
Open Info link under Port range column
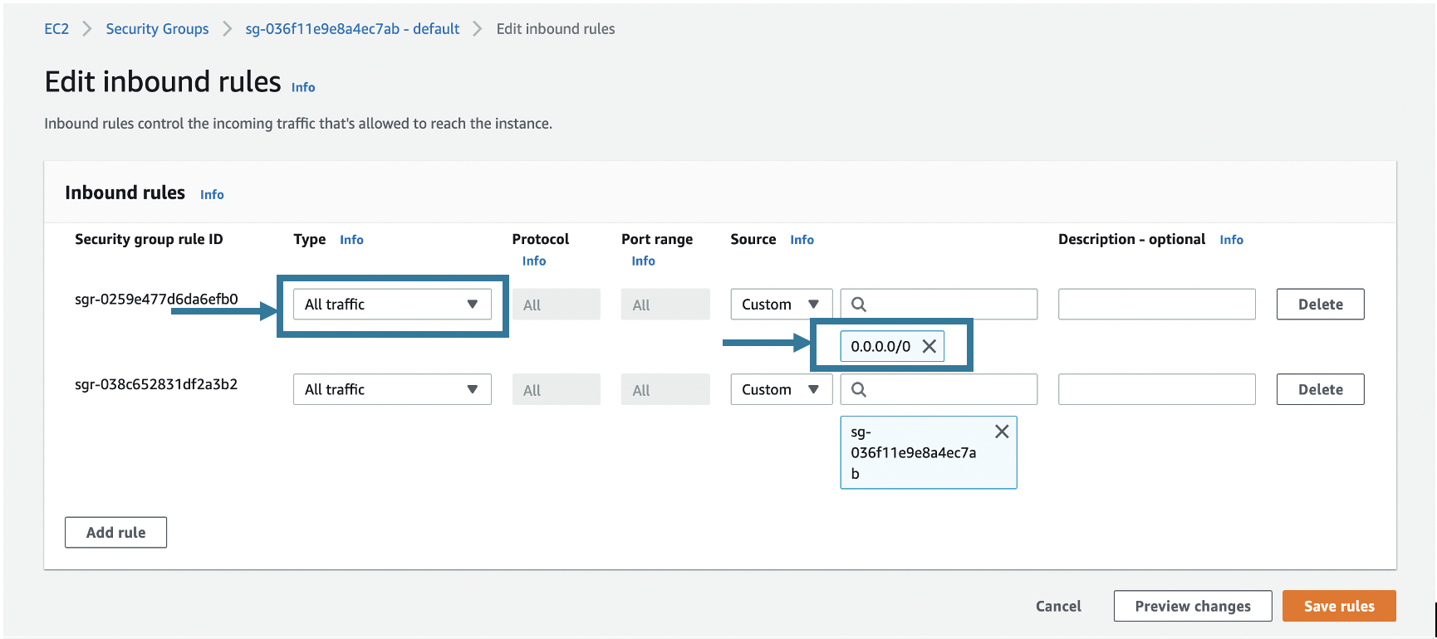pos(643,261)
